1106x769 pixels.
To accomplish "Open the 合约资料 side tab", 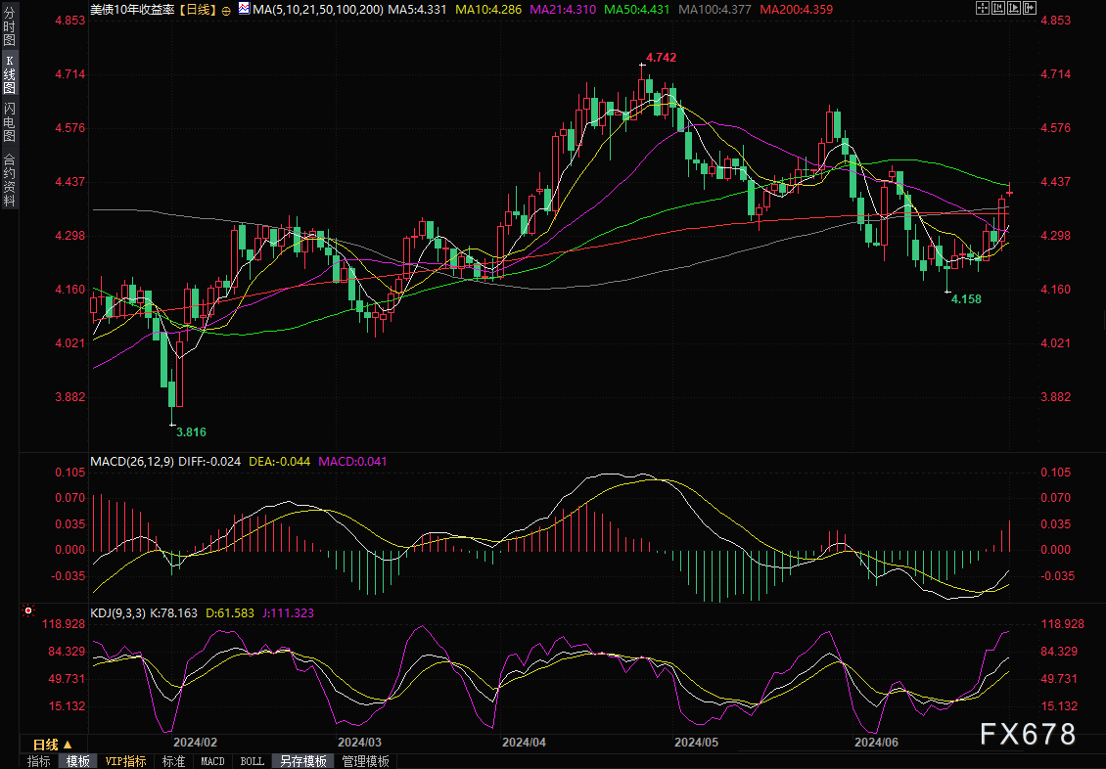I will pos(9,179).
